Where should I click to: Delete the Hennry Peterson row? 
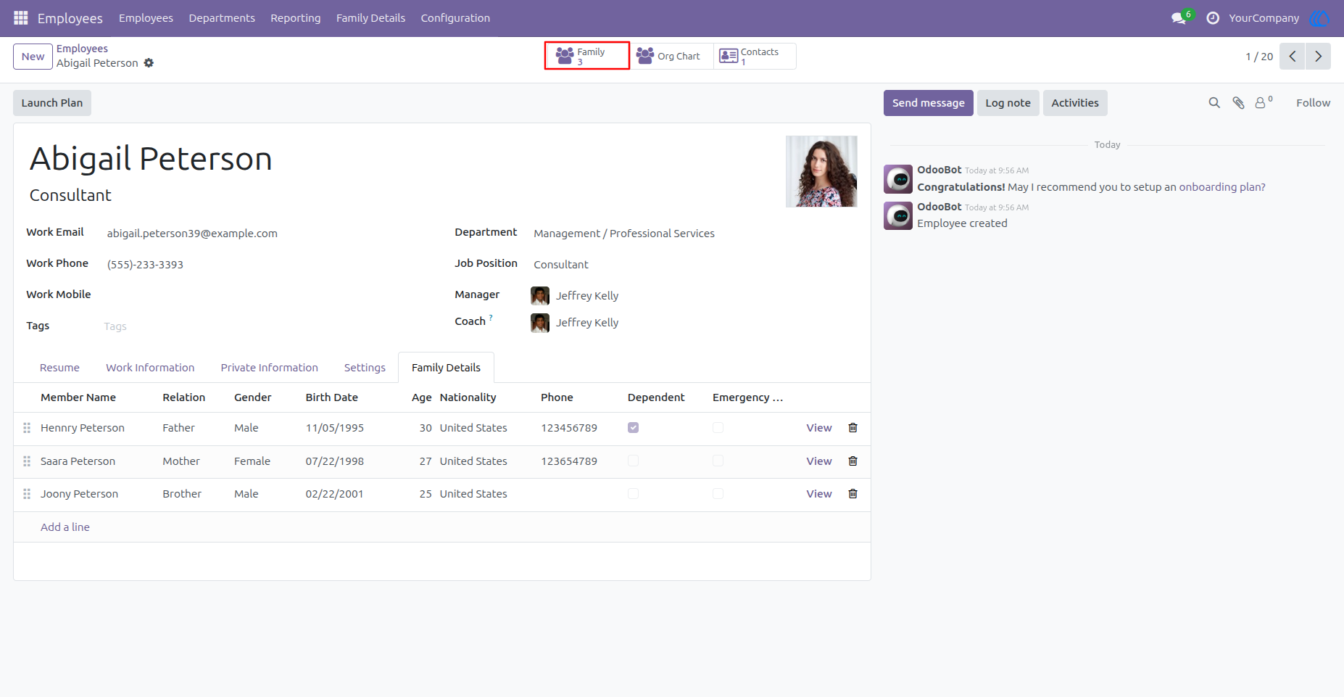[853, 428]
